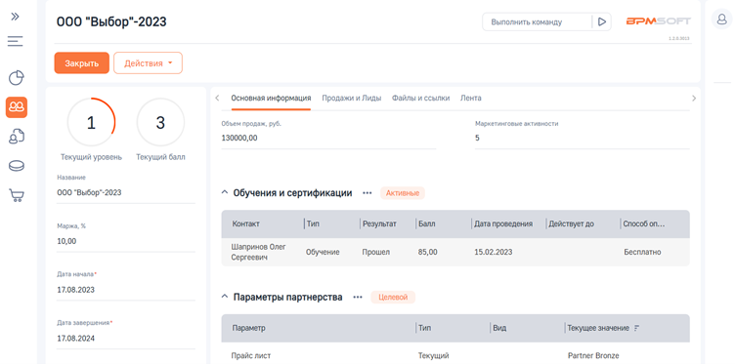Click the Partner Bronze value
The image size is (735, 364).
pos(593,355)
